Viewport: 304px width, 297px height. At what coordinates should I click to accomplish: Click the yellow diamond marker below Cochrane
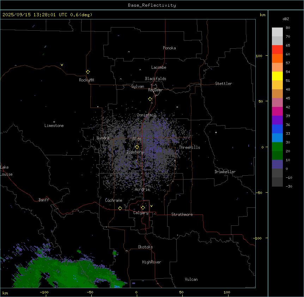click(120, 208)
